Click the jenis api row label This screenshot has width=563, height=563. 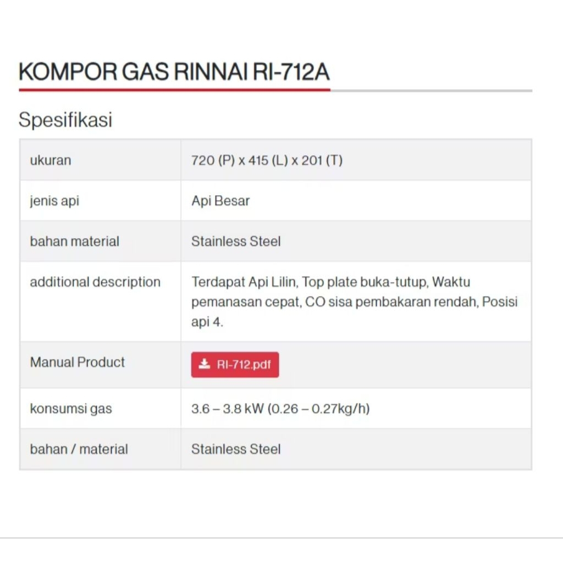[54, 201]
